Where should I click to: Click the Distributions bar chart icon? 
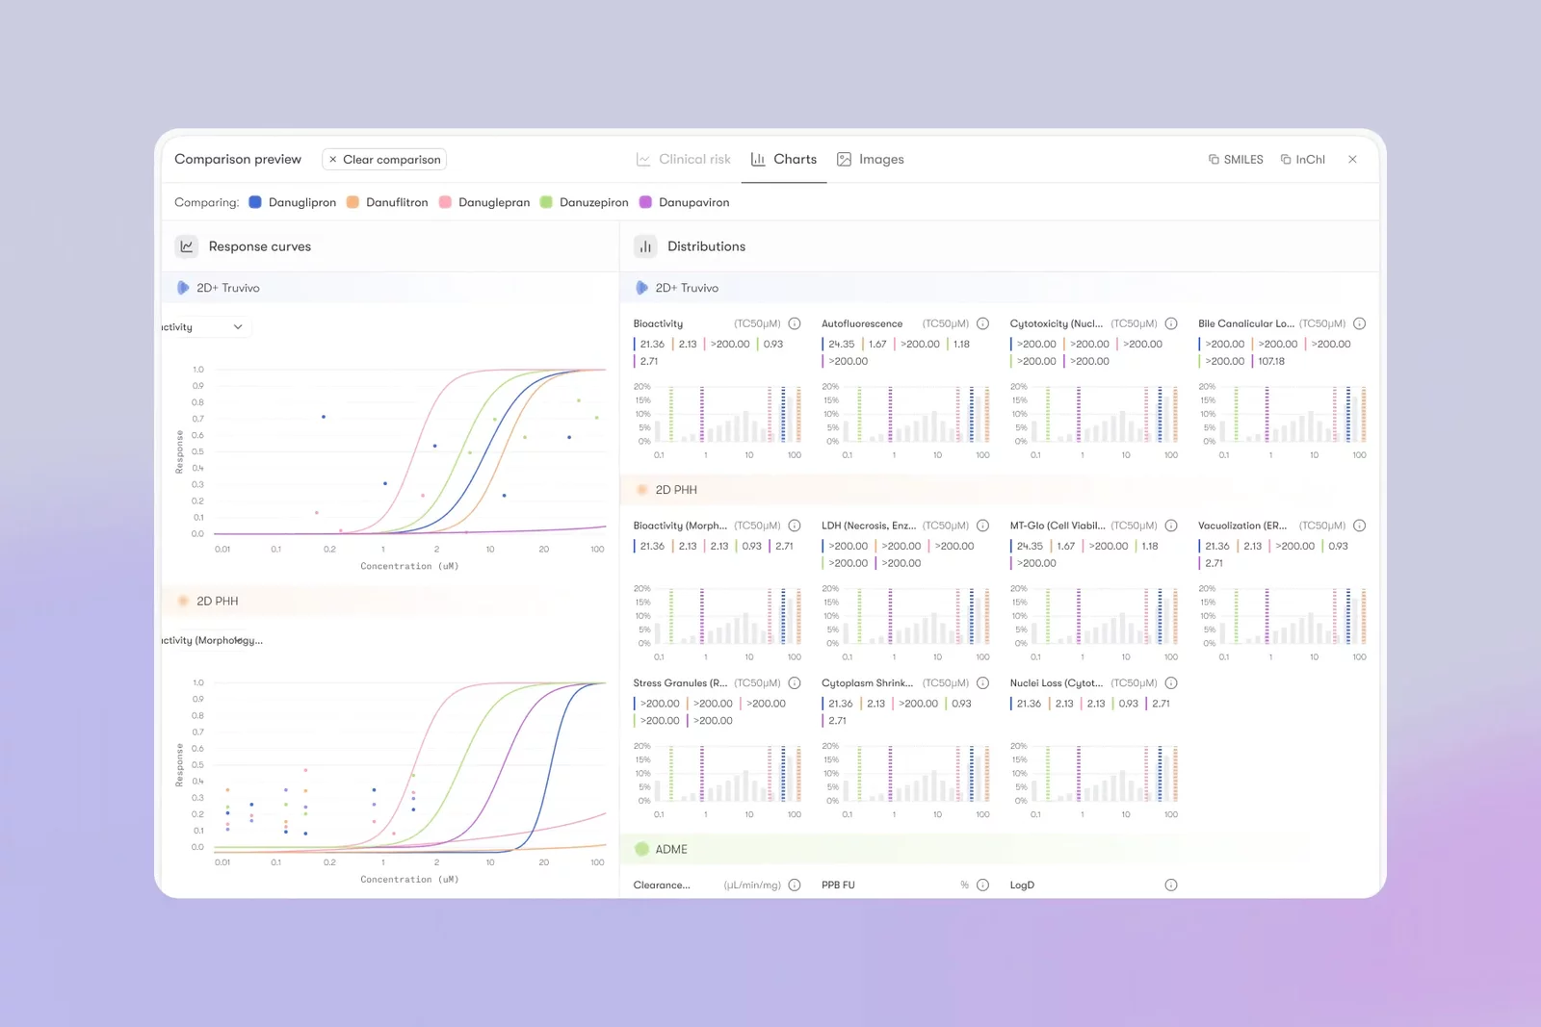[645, 246]
